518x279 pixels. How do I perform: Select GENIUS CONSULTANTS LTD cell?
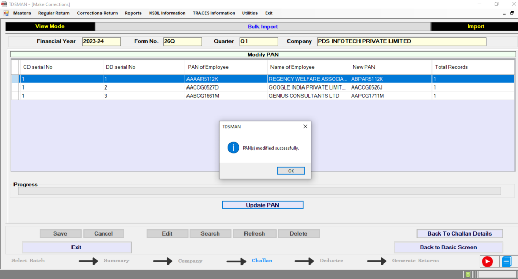point(309,96)
